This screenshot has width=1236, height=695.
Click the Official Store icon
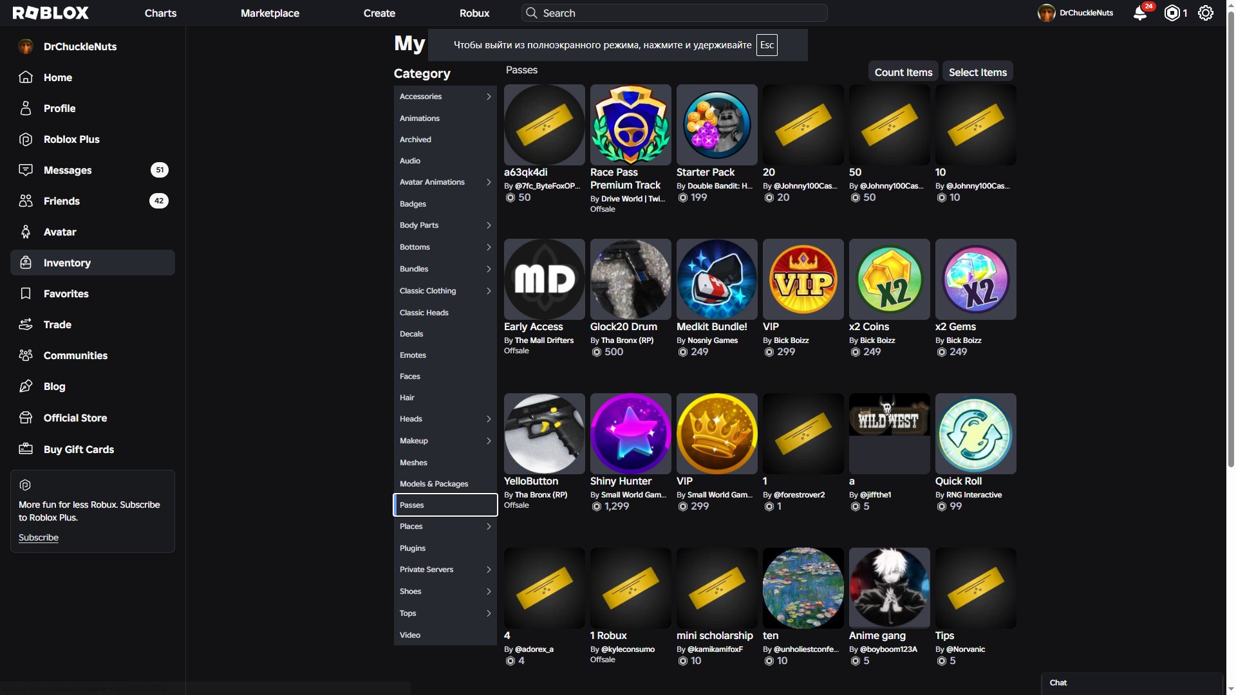26,418
